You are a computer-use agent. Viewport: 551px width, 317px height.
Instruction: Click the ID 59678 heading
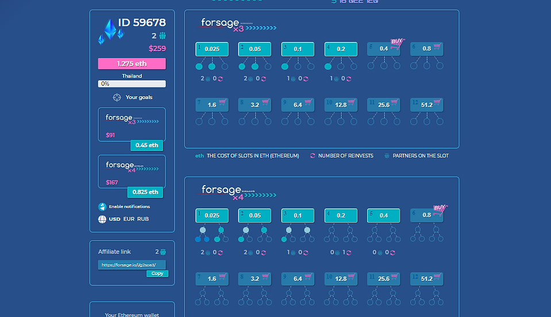[142, 22]
